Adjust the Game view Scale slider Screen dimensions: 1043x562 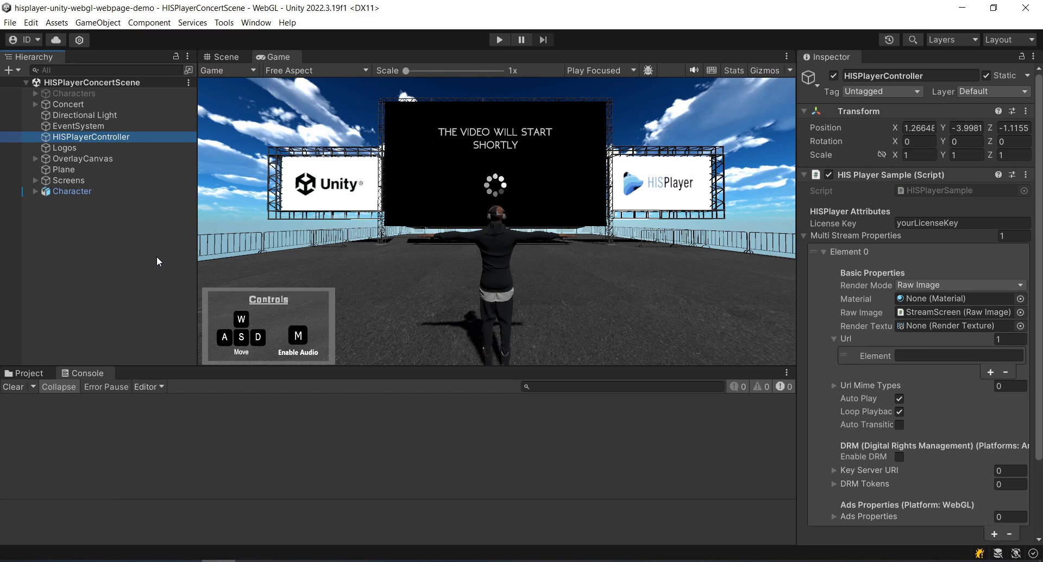pyautogui.click(x=455, y=71)
